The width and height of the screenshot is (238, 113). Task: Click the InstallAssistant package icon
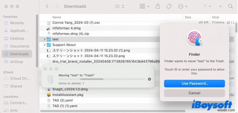click(49, 95)
